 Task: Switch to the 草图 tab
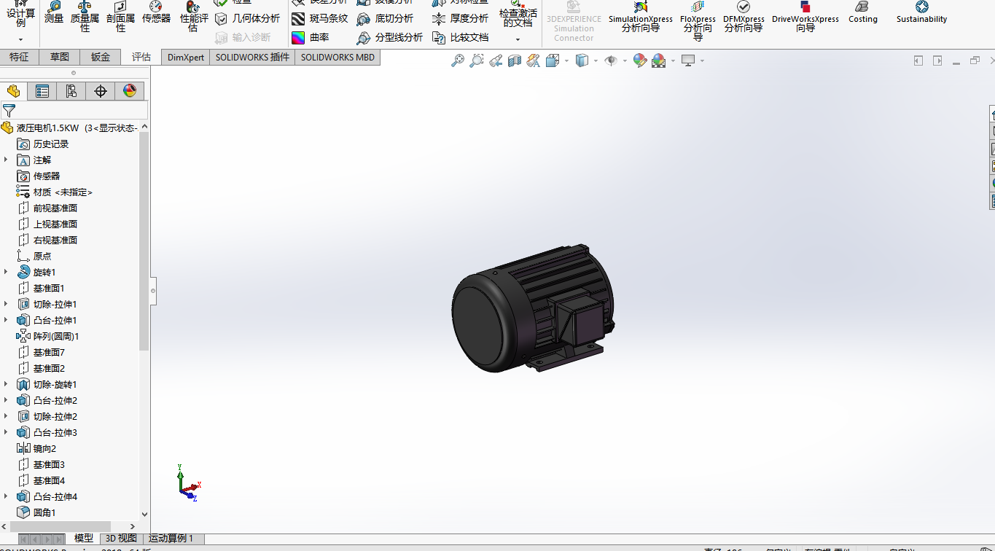(60, 57)
